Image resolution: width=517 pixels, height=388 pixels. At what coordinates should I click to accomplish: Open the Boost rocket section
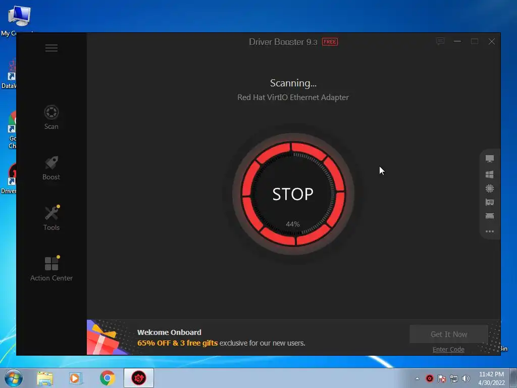pos(51,168)
